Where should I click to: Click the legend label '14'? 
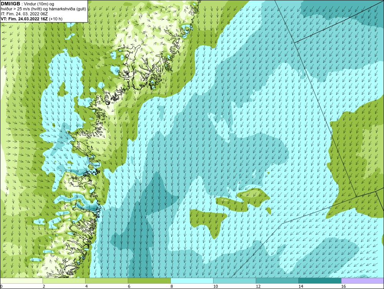click(x=301, y=286)
